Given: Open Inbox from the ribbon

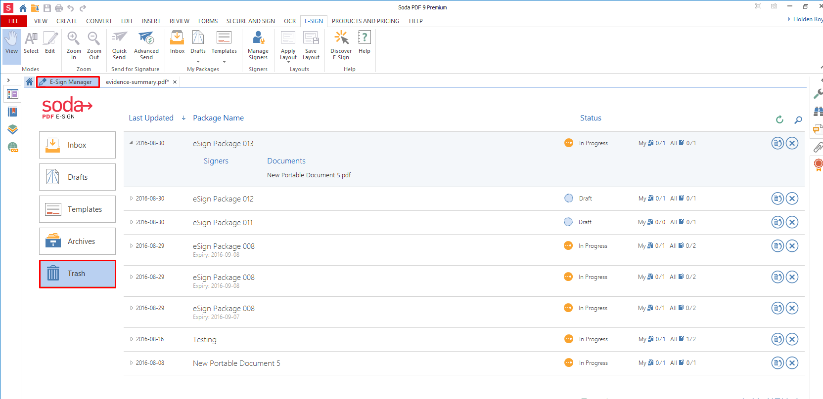Looking at the screenshot, I should coord(177,43).
